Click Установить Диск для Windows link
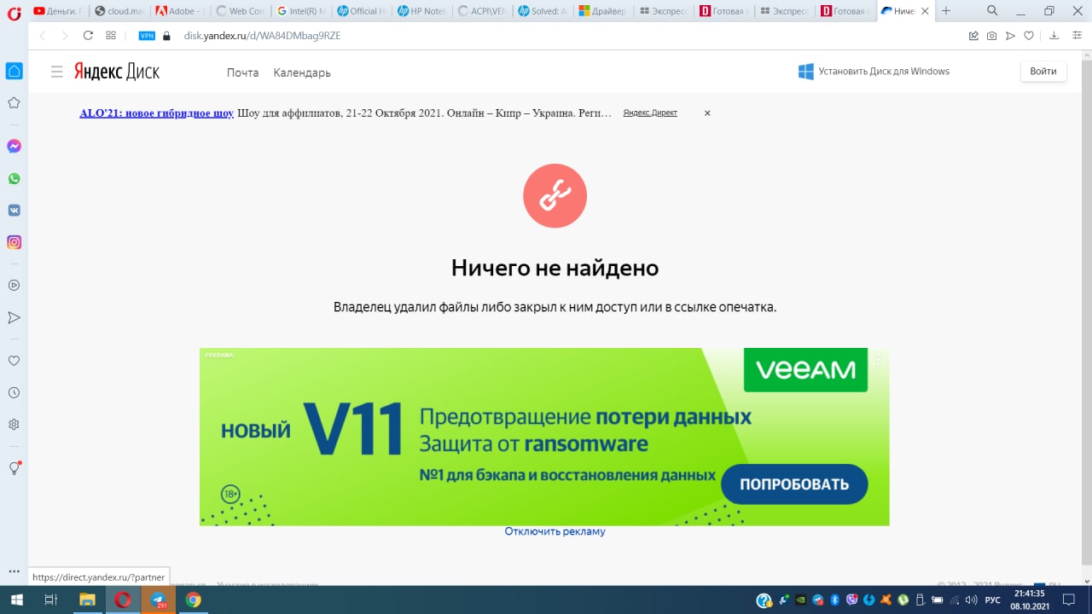 point(874,72)
